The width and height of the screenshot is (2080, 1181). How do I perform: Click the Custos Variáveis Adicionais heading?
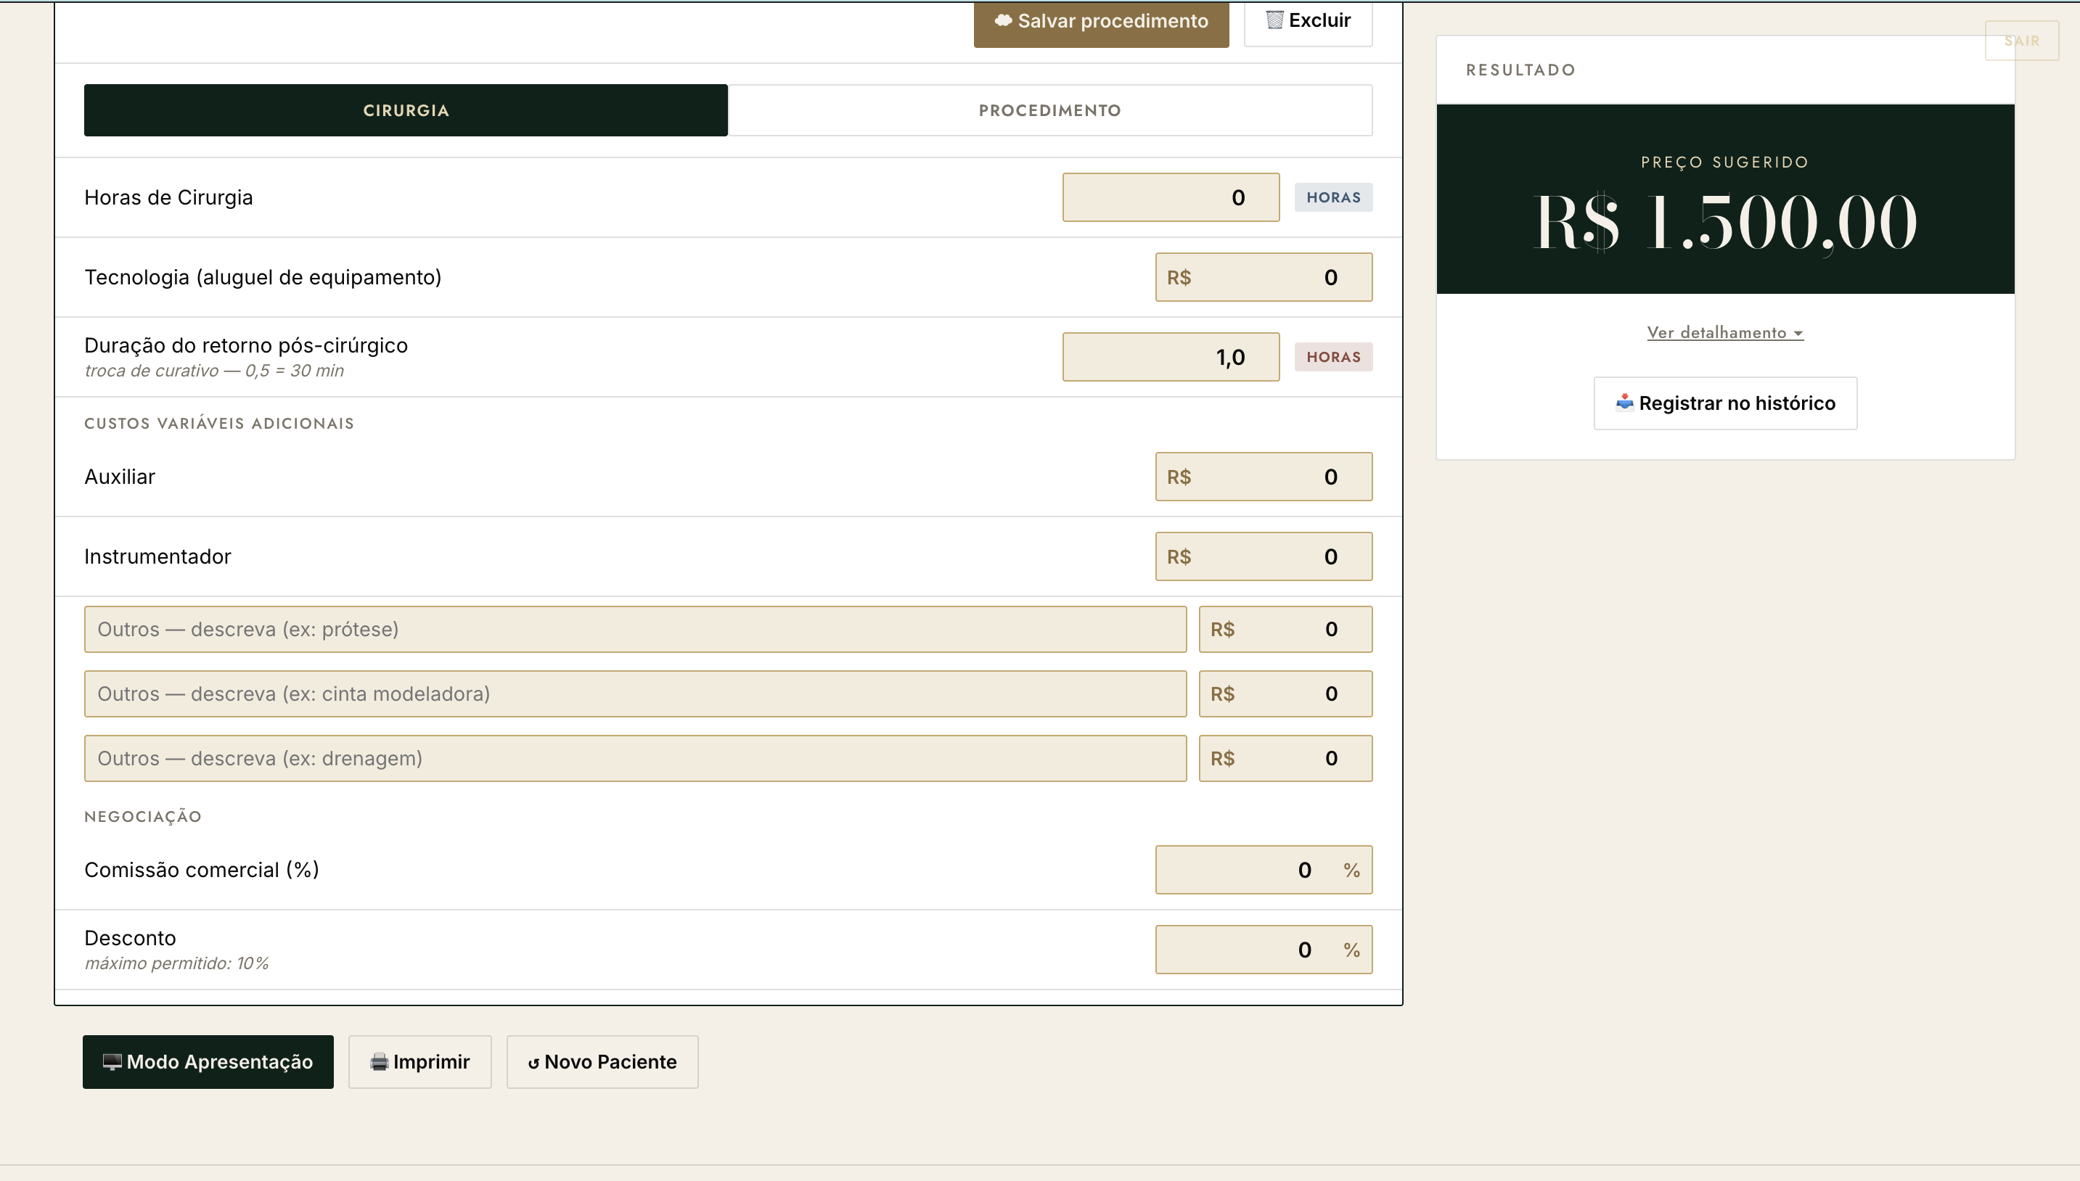pos(219,424)
